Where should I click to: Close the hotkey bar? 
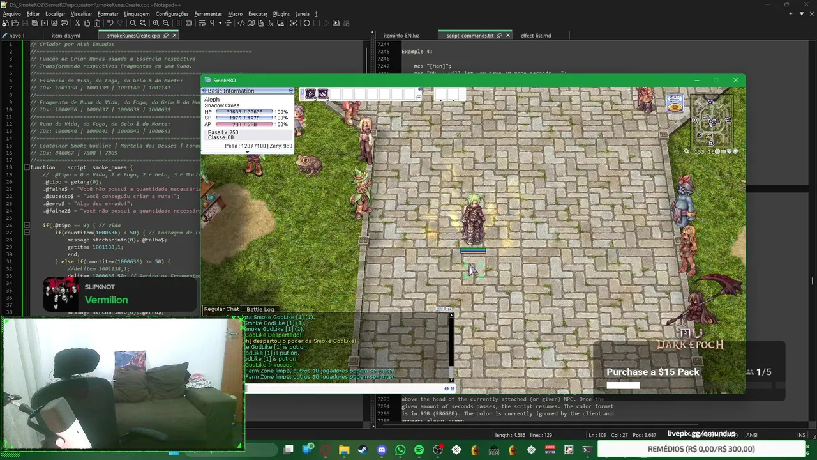tap(420, 90)
